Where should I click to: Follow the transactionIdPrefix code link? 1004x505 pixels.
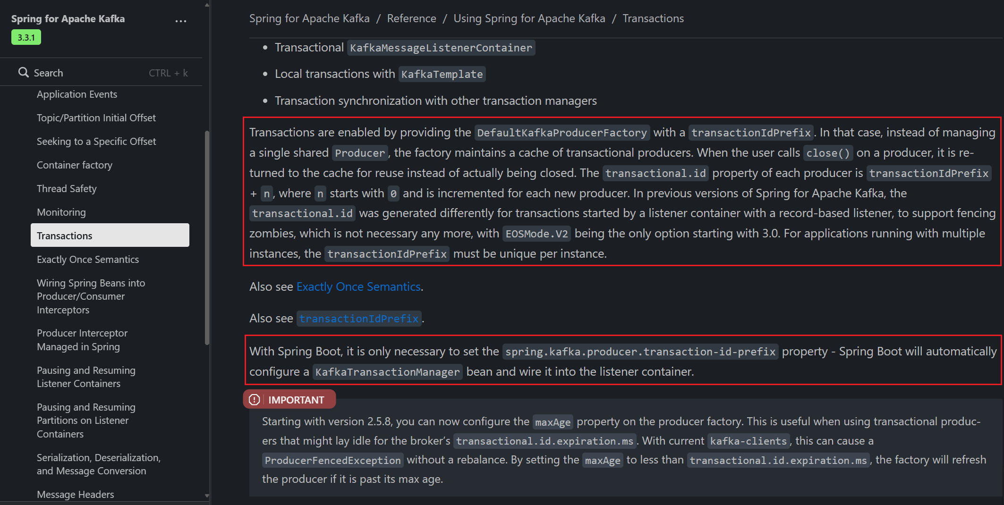[359, 319]
